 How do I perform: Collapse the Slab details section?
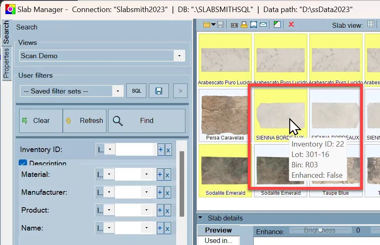[x=200, y=218]
